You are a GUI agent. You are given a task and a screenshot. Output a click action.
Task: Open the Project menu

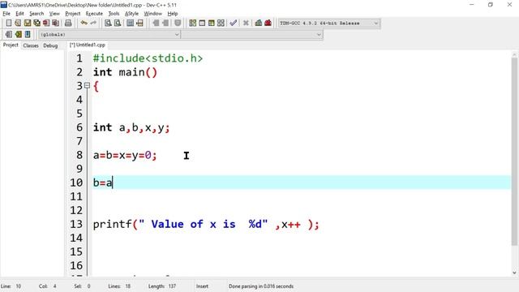point(73,14)
